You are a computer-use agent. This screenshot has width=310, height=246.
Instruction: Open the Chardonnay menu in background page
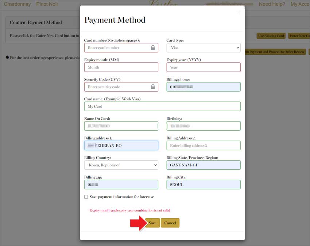(17, 4)
